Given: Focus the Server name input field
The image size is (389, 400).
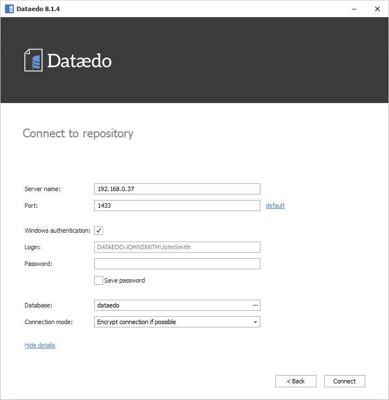Looking at the screenshot, I should (x=177, y=189).
